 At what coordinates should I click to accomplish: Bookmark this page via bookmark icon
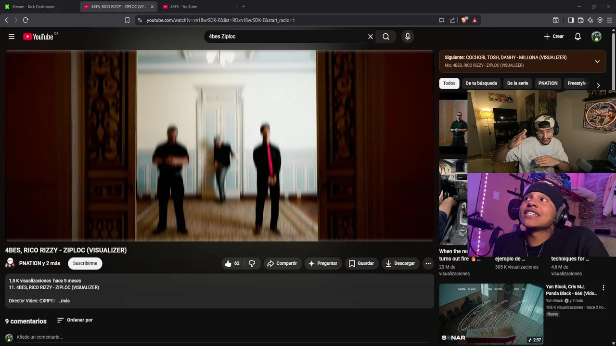pyautogui.click(x=127, y=20)
